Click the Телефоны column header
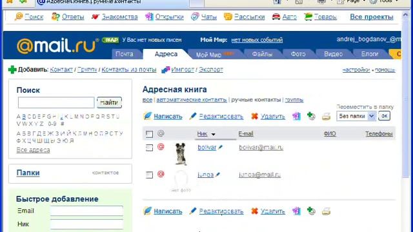This screenshot has width=413, height=232. (379, 134)
